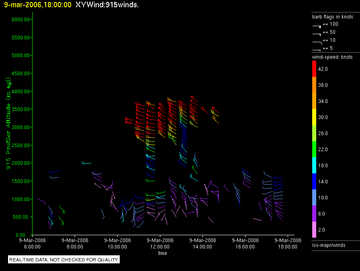Click the 50 knot barb flag symbol
This screenshot has height=271, width=360.
(317, 34)
